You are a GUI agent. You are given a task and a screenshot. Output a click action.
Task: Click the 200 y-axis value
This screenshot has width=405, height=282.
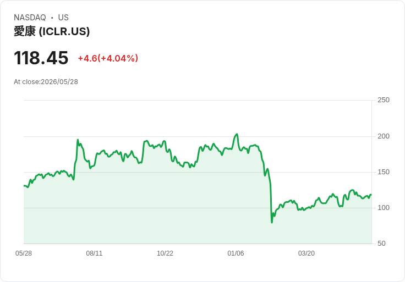(x=384, y=136)
